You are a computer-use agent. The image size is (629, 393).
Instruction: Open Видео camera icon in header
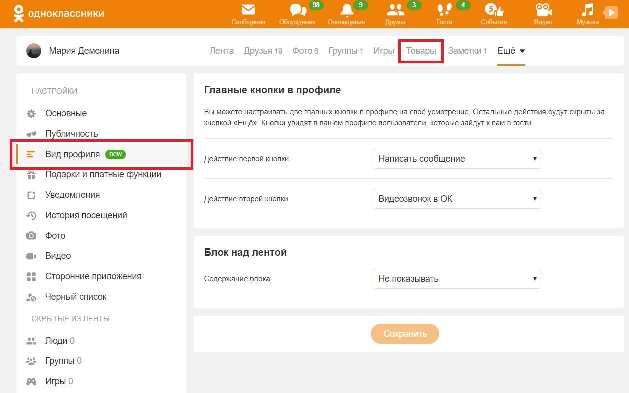tap(543, 10)
